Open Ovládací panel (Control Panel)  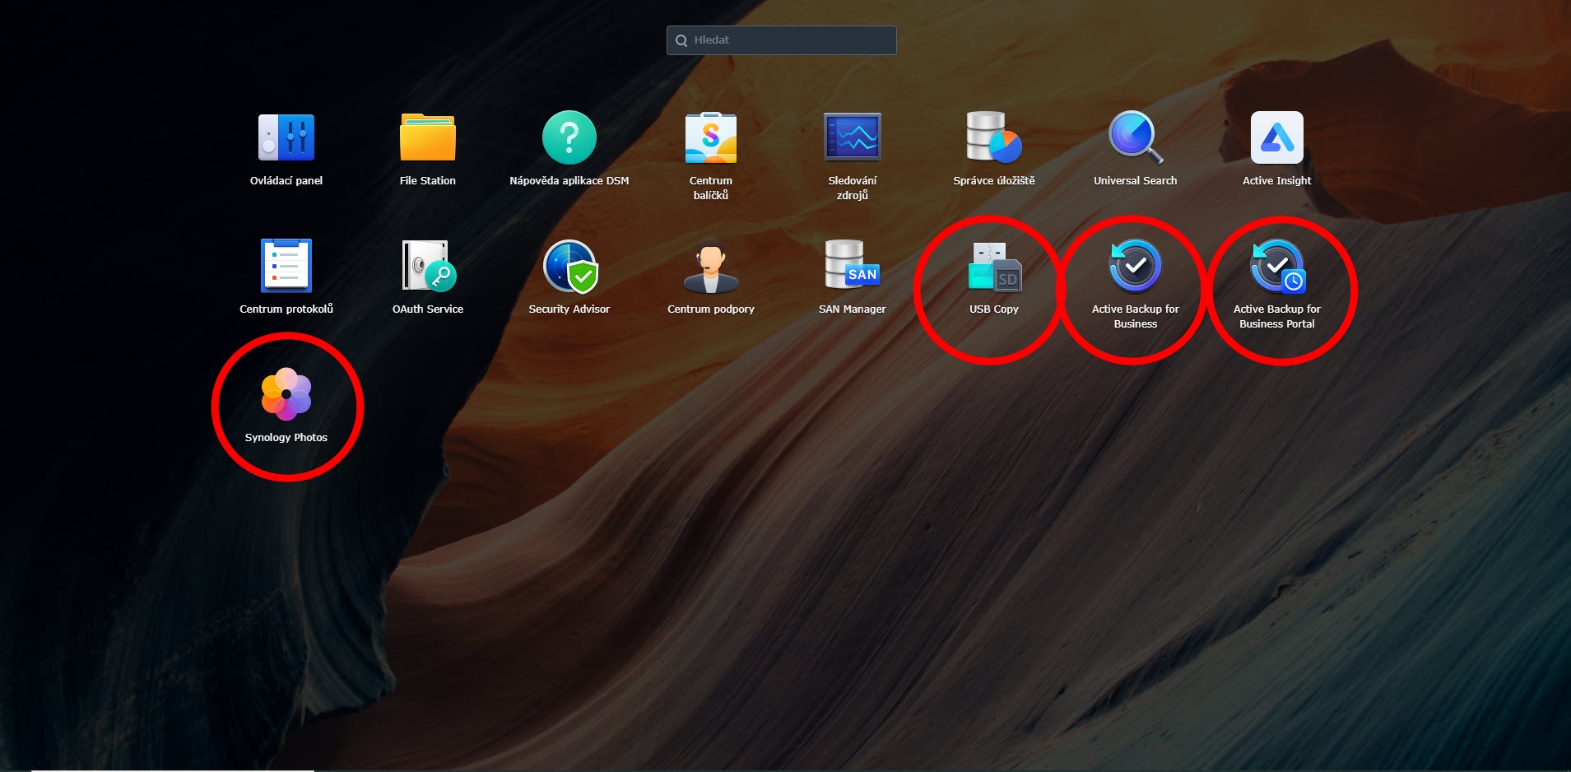tap(286, 138)
